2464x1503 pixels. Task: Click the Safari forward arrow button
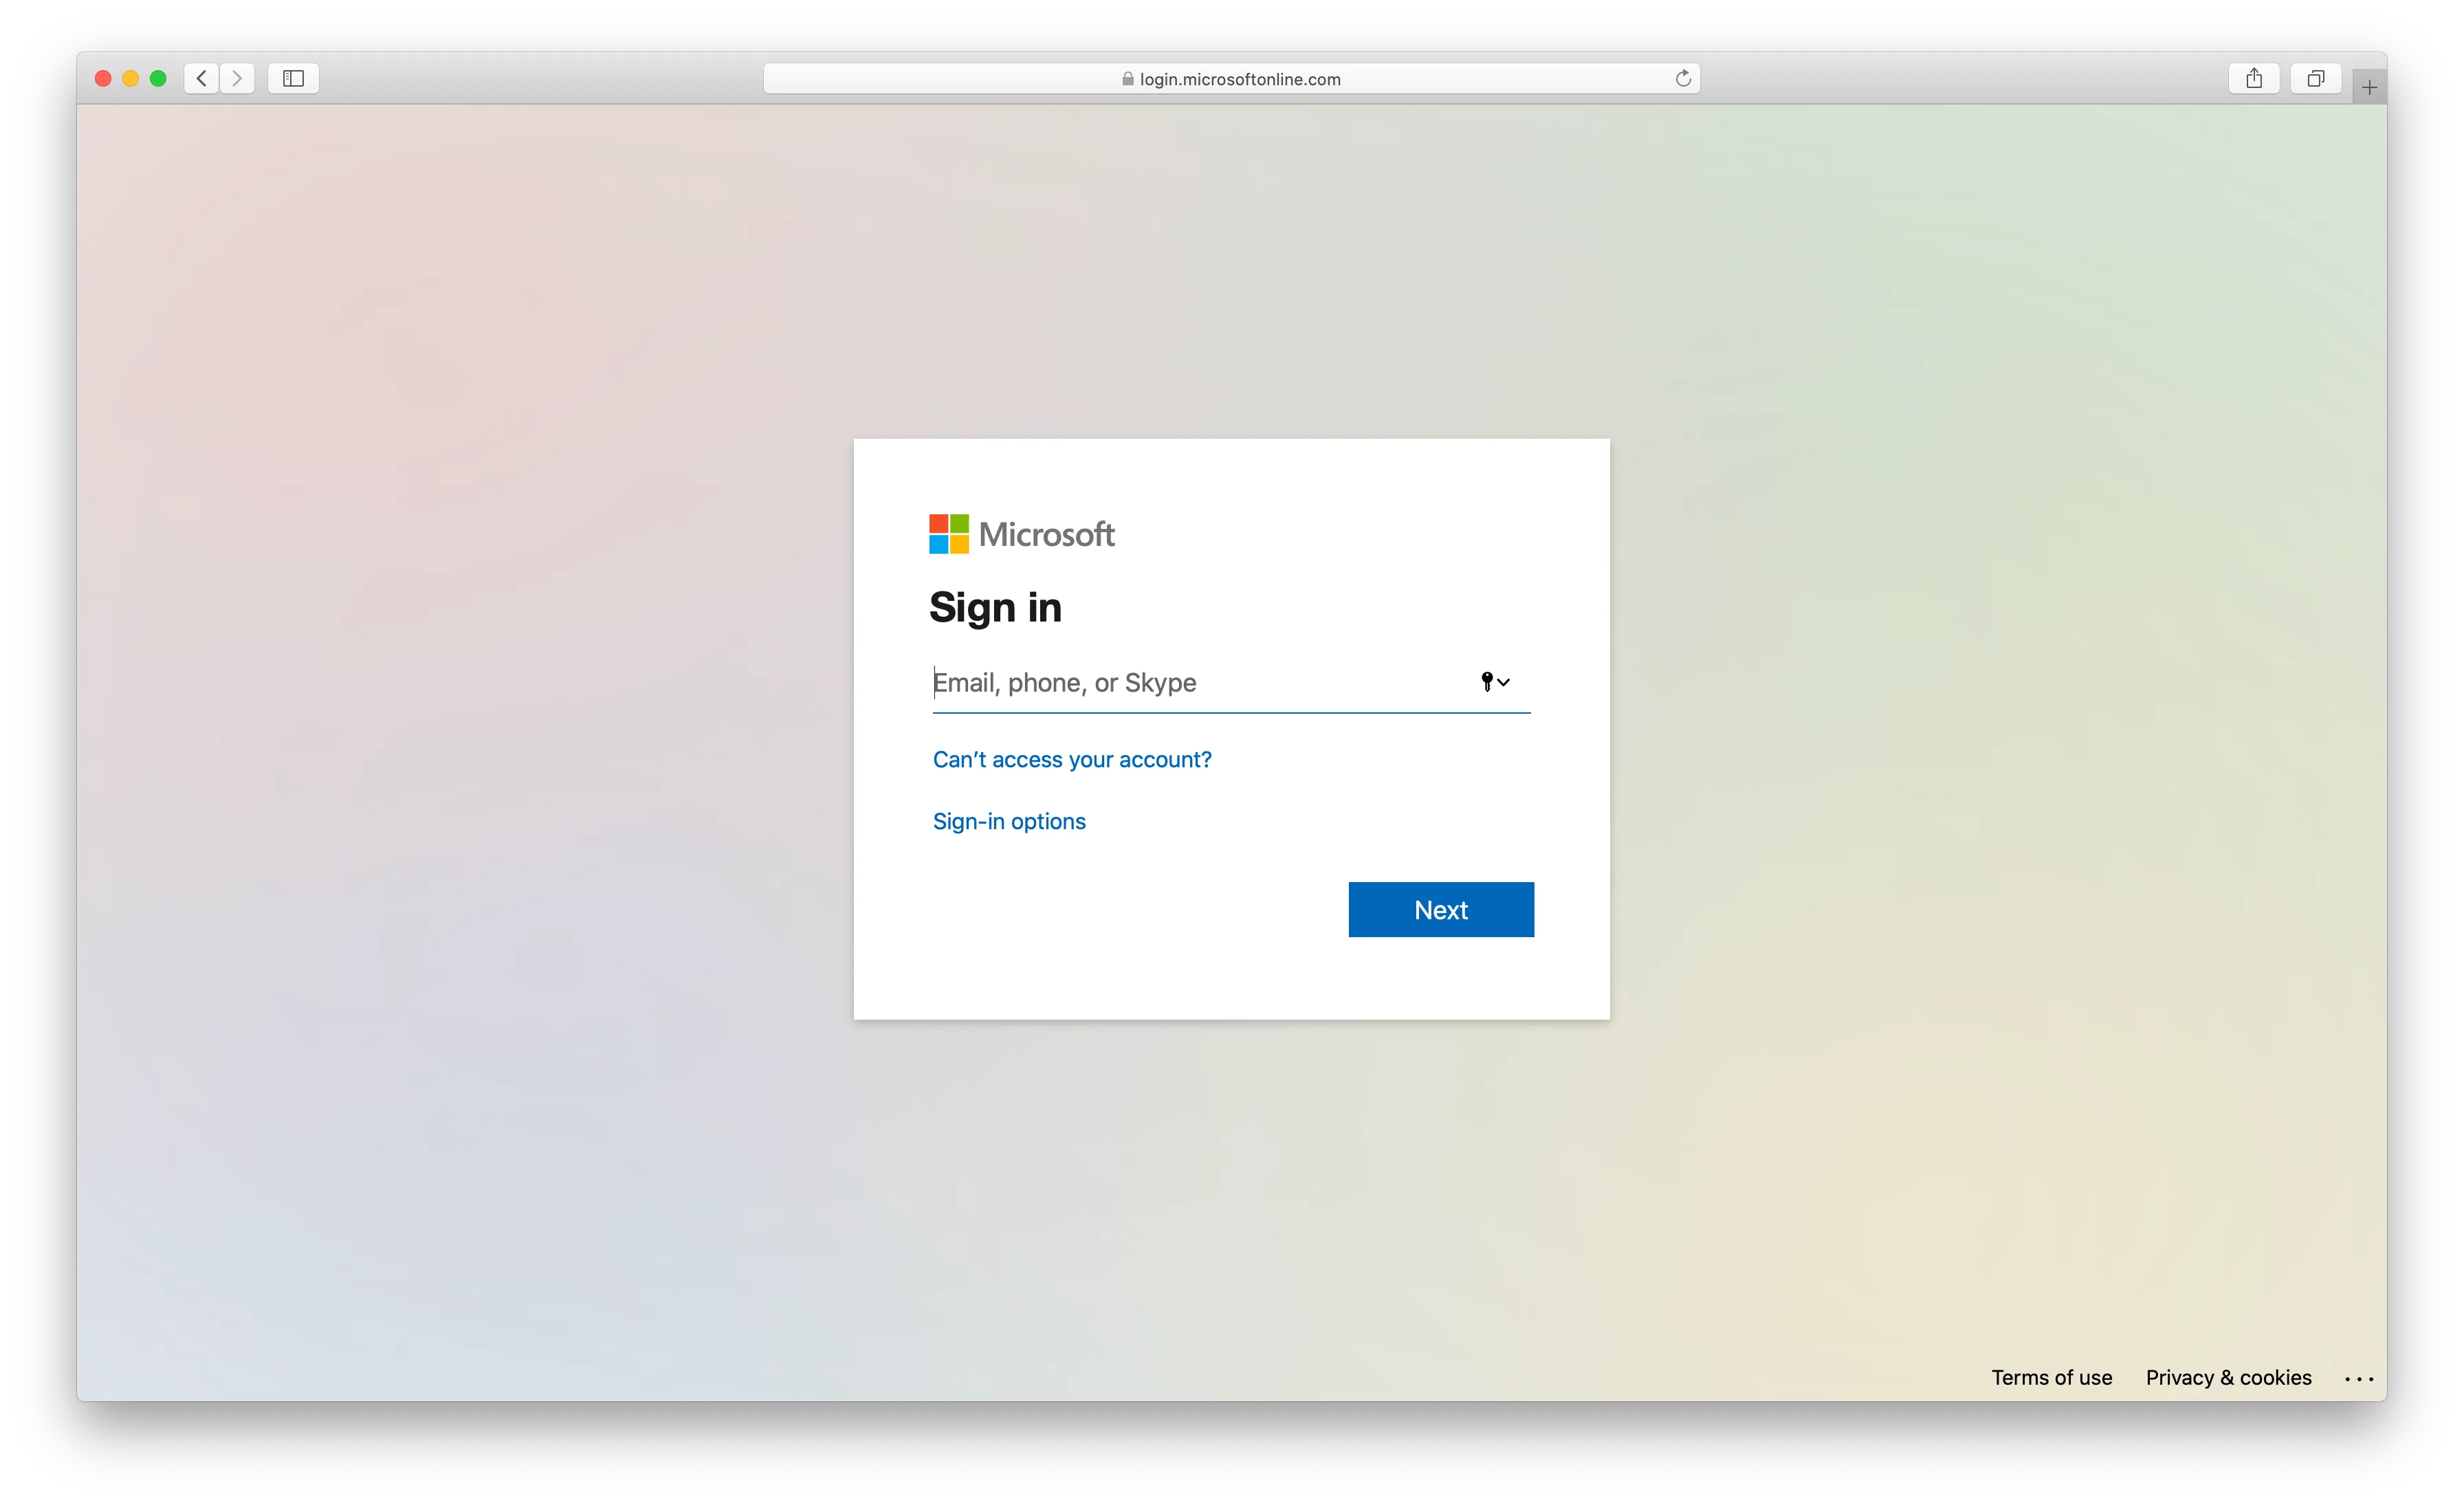point(237,78)
